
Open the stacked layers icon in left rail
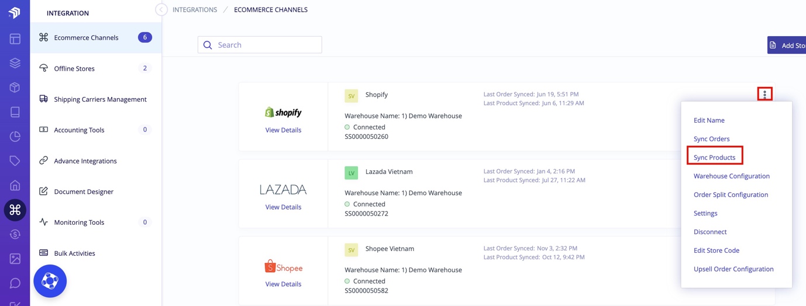(x=15, y=63)
